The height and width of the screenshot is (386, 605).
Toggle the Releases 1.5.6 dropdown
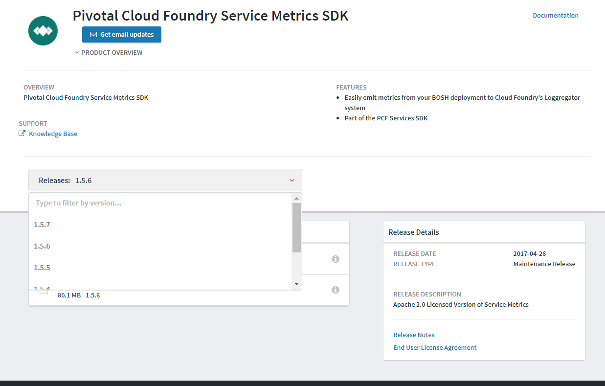tap(165, 180)
